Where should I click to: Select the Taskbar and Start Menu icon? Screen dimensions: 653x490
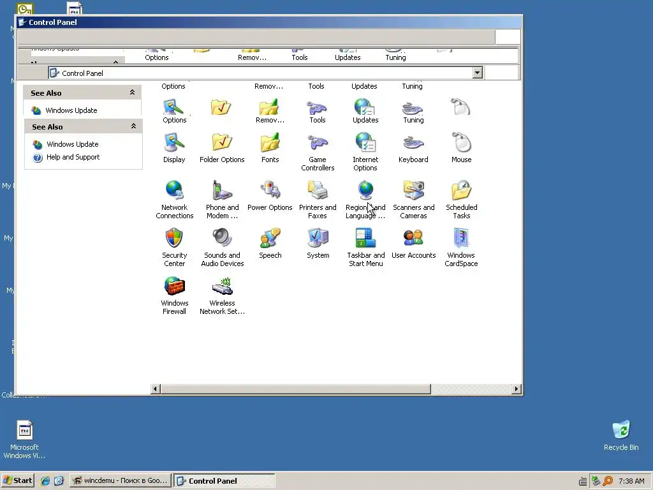click(x=365, y=239)
